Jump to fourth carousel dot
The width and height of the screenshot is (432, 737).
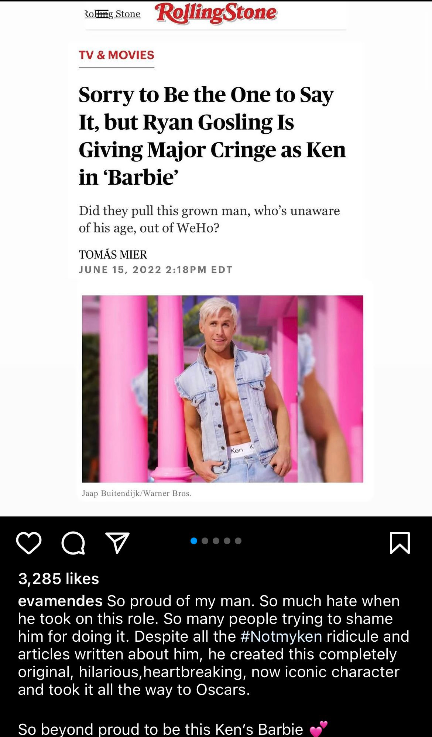coord(227,541)
